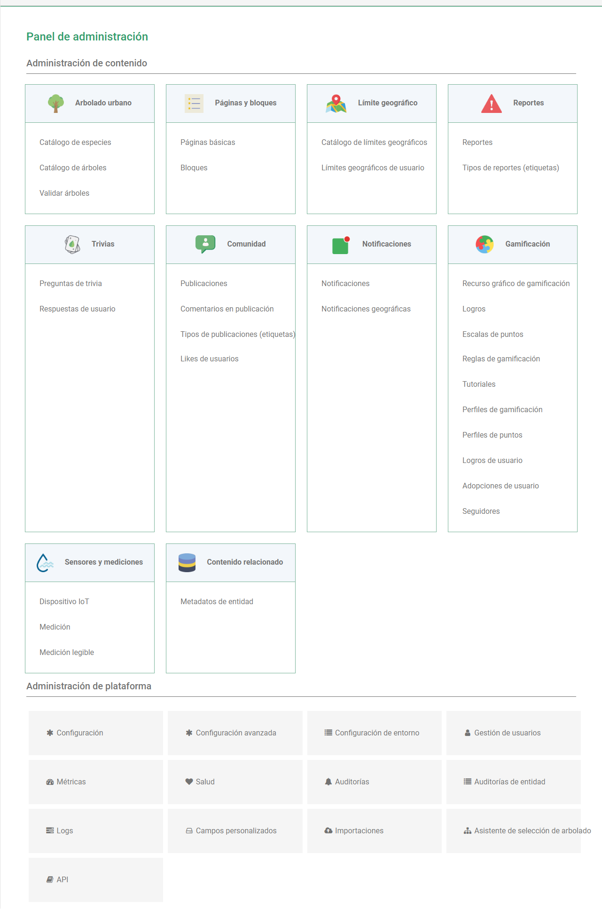Open the Gestión de usuarios tile
The image size is (602, 910).
pos(514,733)
